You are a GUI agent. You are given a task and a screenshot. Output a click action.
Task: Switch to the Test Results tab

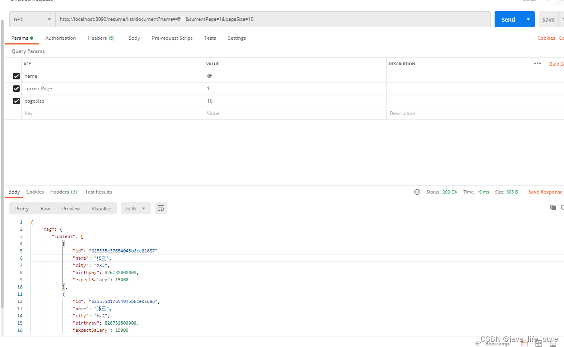tap(98, 192)
